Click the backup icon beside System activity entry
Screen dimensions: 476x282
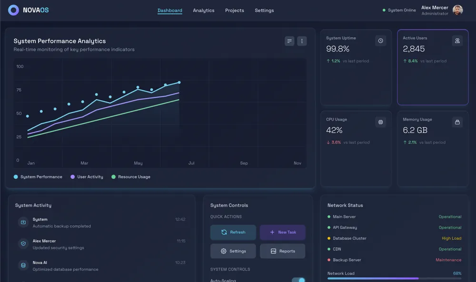coord(23,222)
